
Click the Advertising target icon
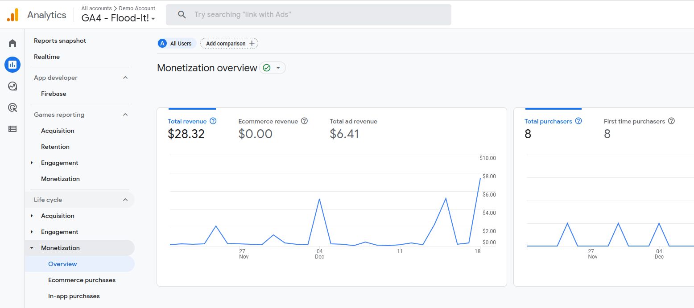click(x=12, y=107)
